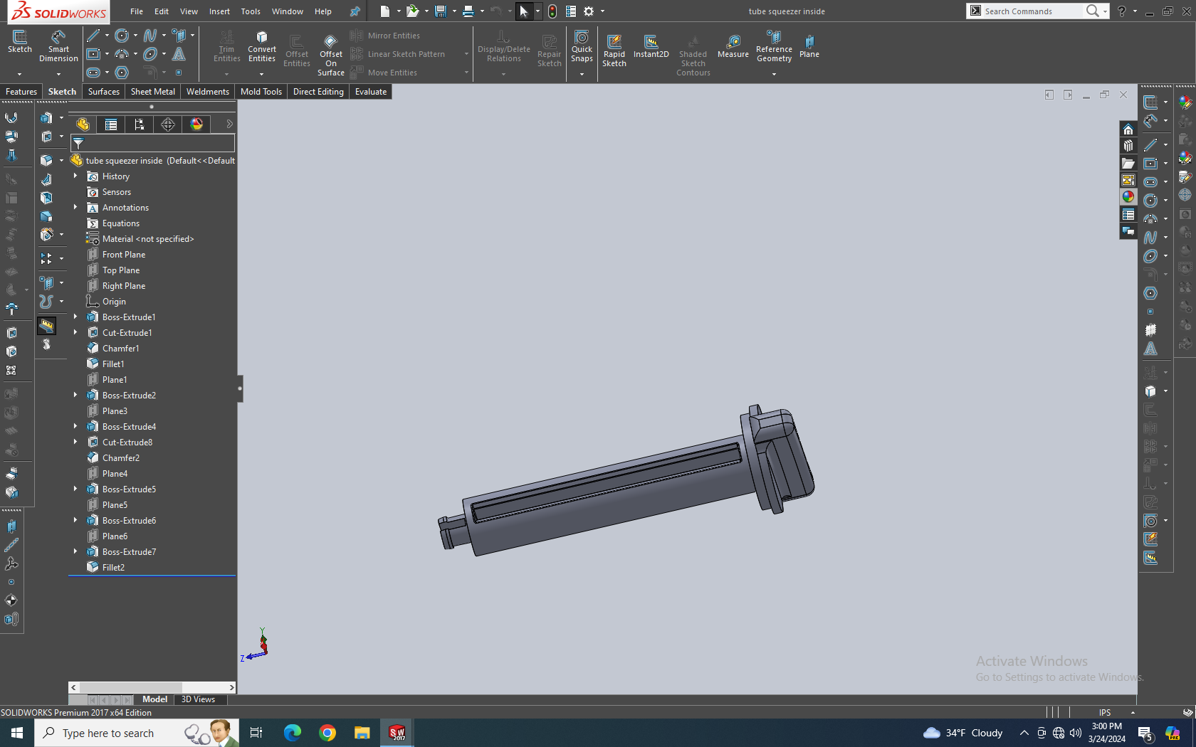Click the Save icon in top toolbar

[x=441, y=11]
